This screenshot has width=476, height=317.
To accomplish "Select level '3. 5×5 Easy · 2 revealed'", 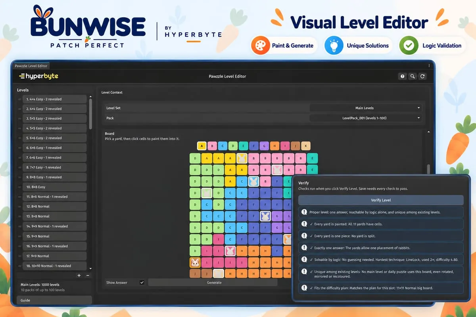I will pos(55,118).
